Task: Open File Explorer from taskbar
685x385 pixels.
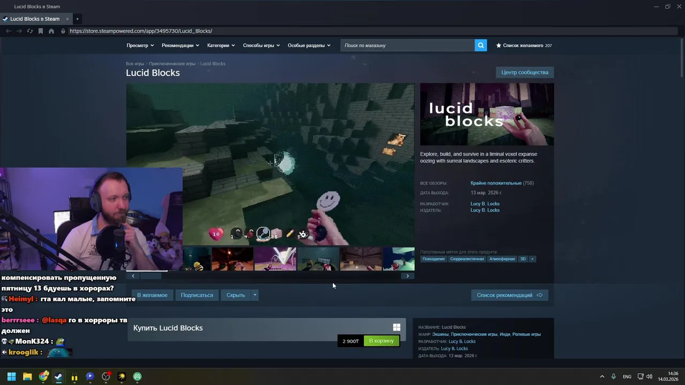Action: 27,376
